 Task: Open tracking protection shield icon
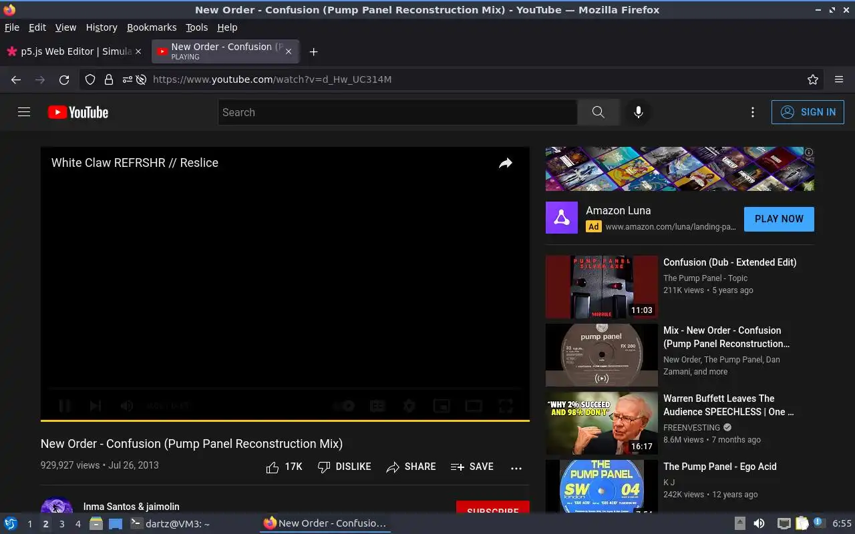tap(90, 79)
